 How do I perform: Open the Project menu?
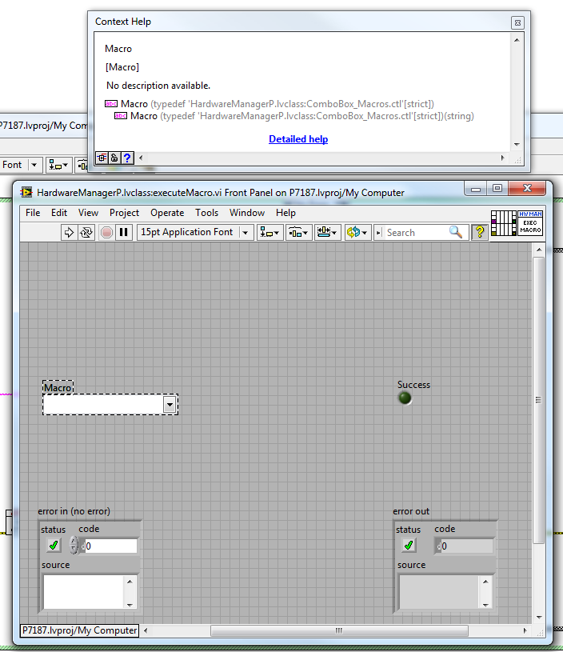pos(124,213)
